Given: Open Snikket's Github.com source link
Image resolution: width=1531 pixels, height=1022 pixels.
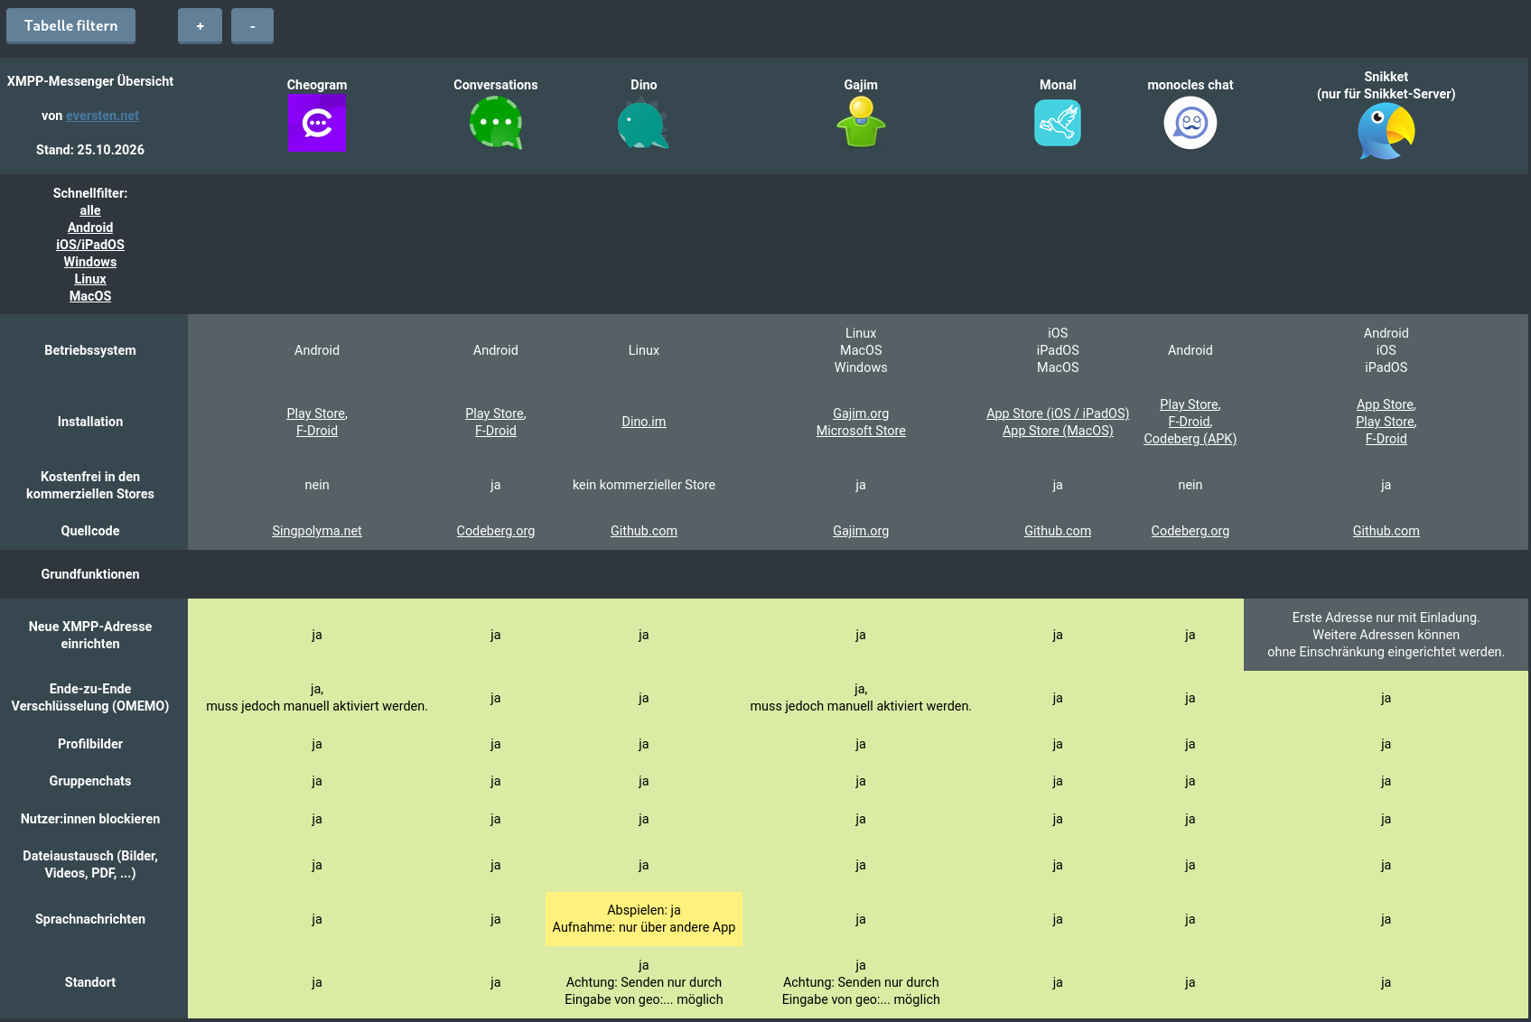Looking at the screenshot, I should point(1386,531).
